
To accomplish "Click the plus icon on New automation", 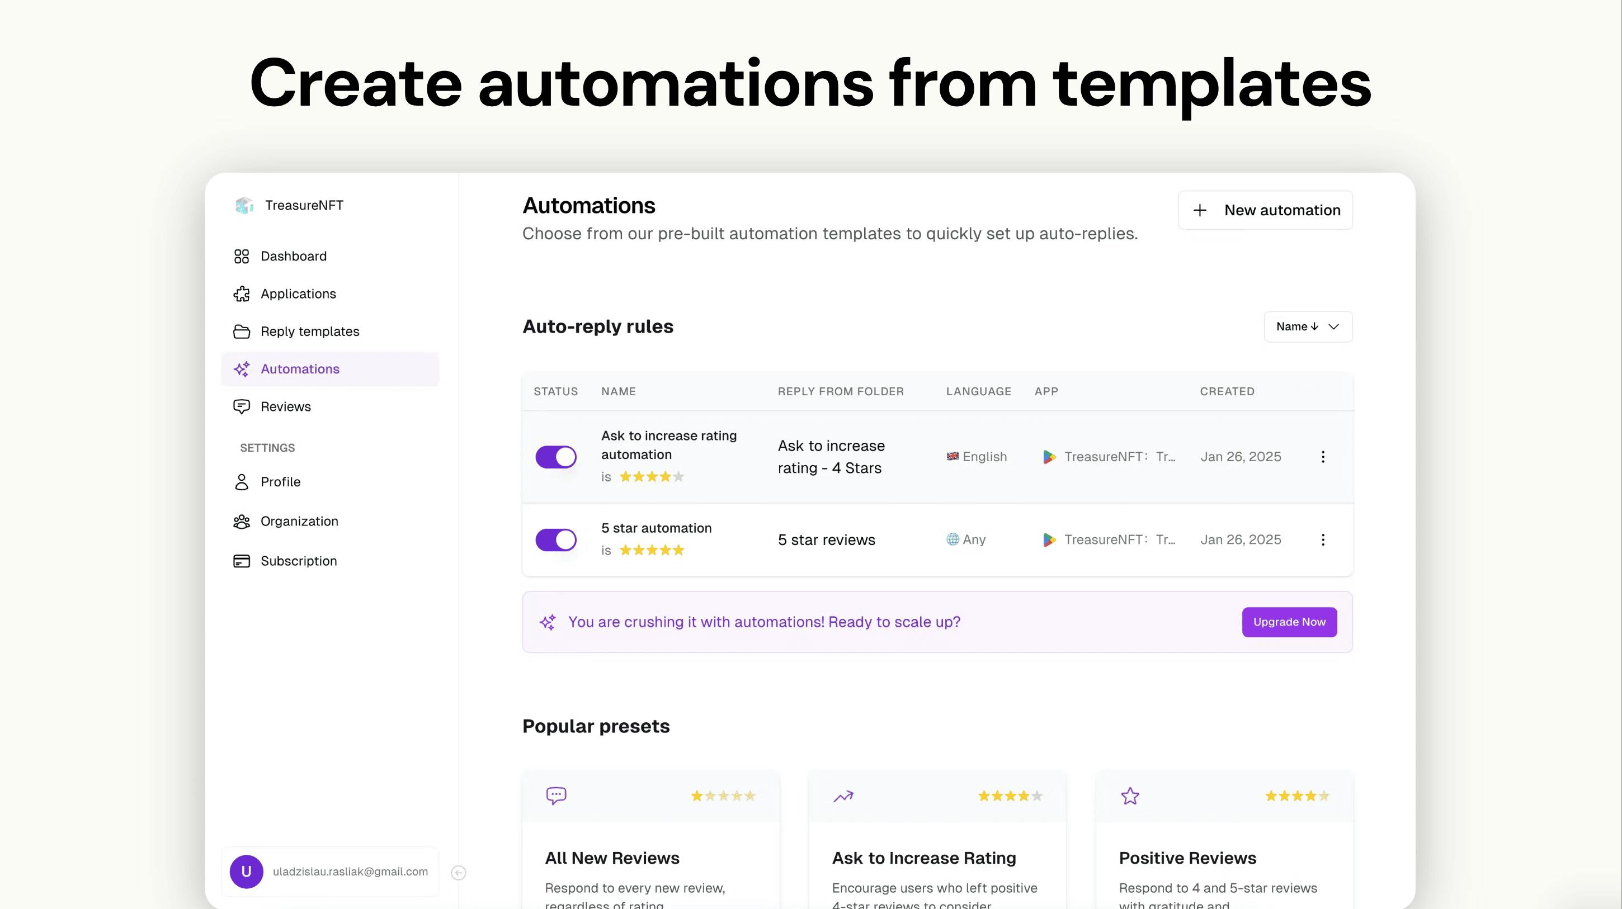I will (1200, 210).
